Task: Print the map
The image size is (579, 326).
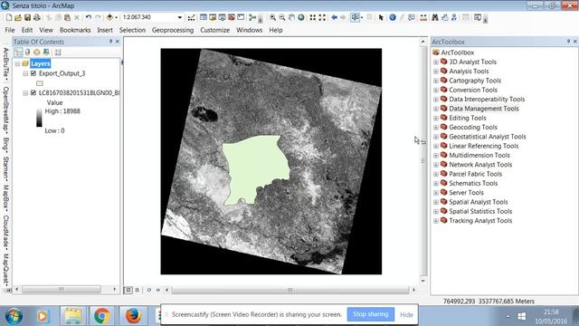Action: pos(36,17)
